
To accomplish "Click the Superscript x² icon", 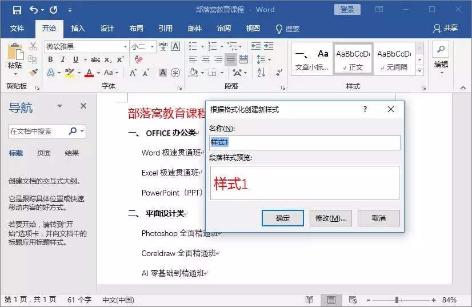I will click(x=121, y=59).
